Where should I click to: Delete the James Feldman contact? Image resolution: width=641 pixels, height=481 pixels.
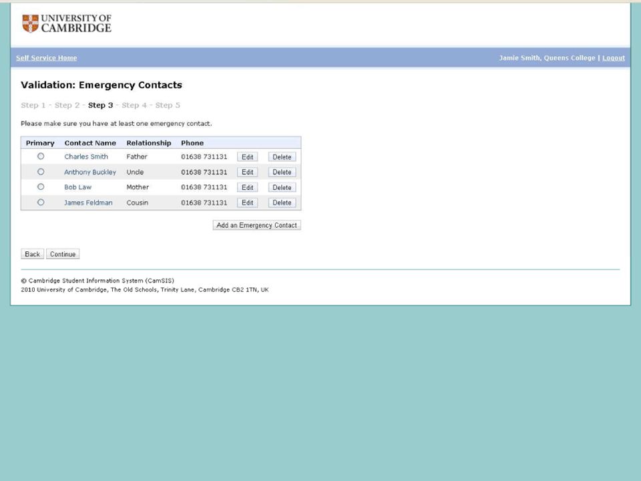pos(282,203)
